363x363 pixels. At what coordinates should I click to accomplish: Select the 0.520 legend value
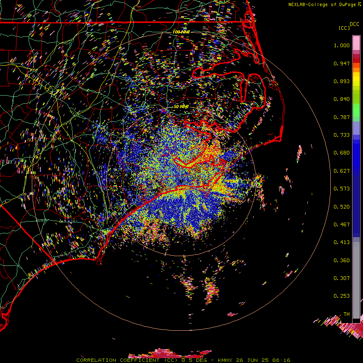(x=342, y=207)
